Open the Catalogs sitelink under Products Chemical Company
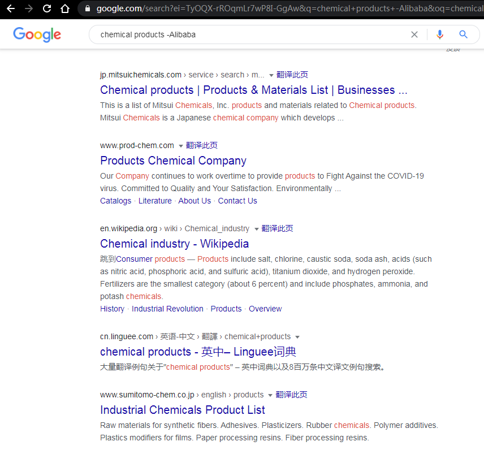 pos(115,201)
